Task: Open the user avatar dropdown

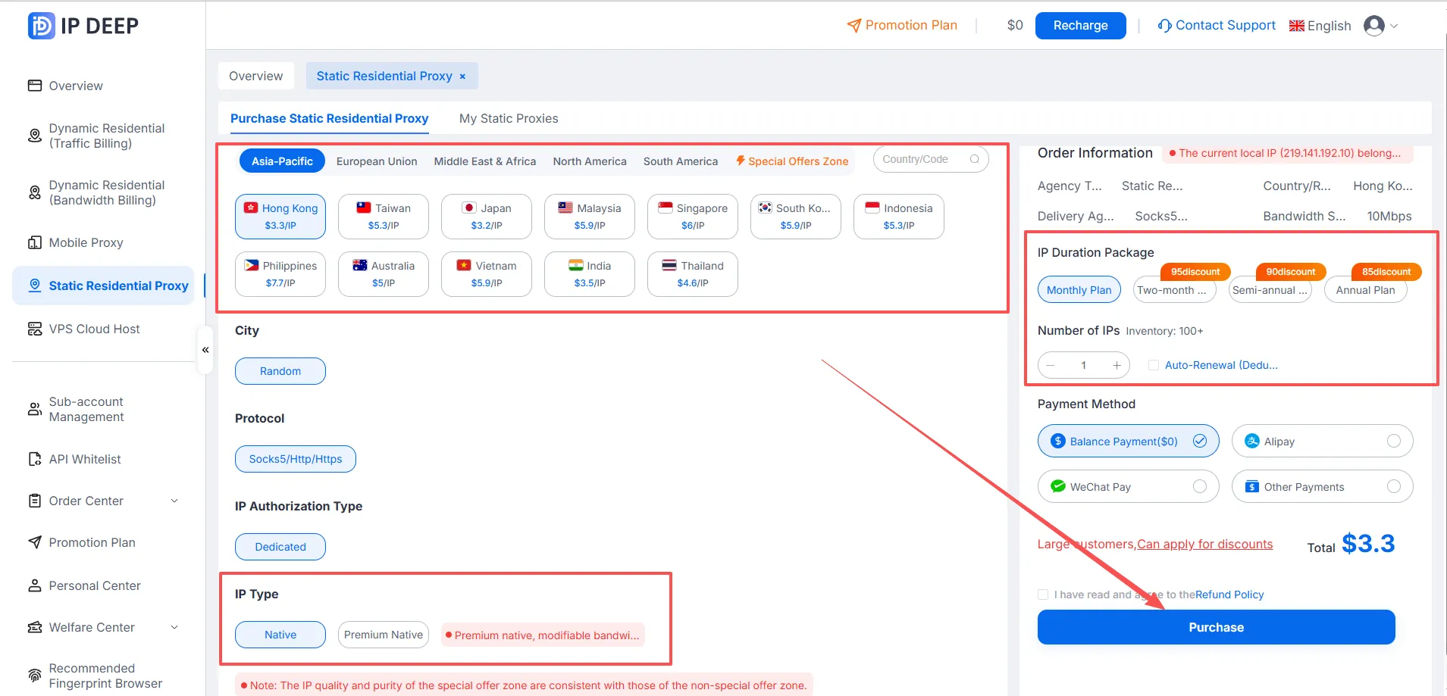Action: (1380, 26)
